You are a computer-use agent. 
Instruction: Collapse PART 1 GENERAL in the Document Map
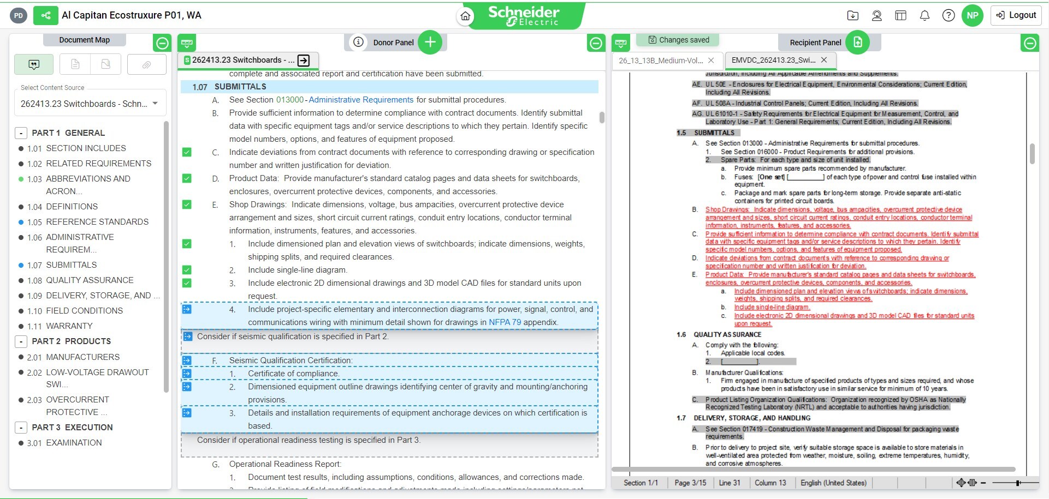pyautogui.click(x=21, y=133)
